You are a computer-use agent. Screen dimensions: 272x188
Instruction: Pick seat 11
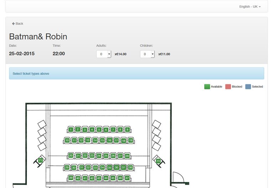click(74, 140)
